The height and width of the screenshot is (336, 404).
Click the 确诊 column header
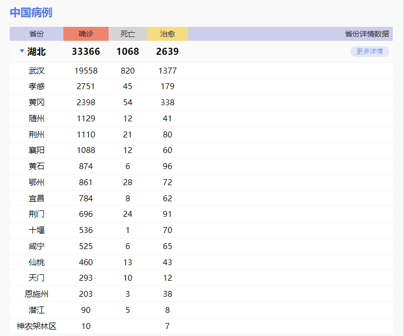coord(86,34)
